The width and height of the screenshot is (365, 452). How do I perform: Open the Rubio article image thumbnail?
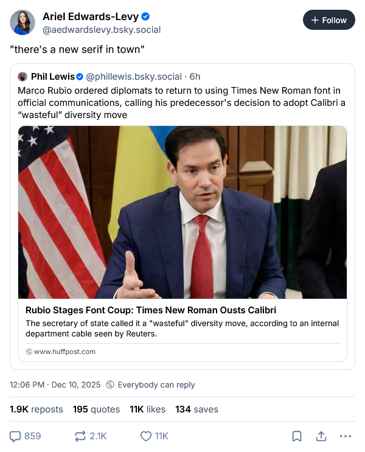[182, 212]
